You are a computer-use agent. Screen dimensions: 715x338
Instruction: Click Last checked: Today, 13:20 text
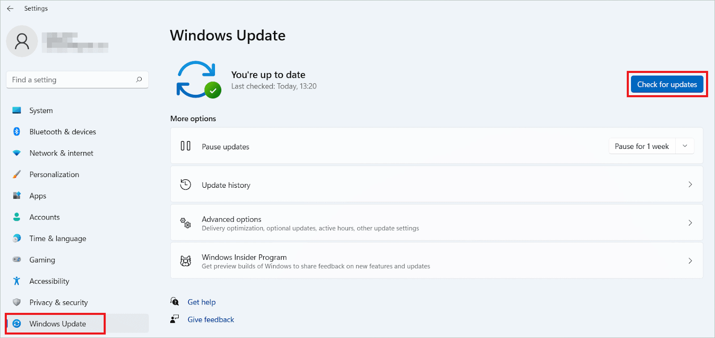pyautogui.click(x=273, y=86)
